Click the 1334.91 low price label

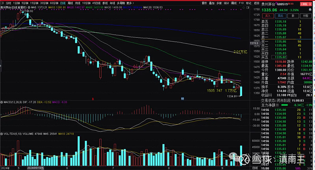232,96
